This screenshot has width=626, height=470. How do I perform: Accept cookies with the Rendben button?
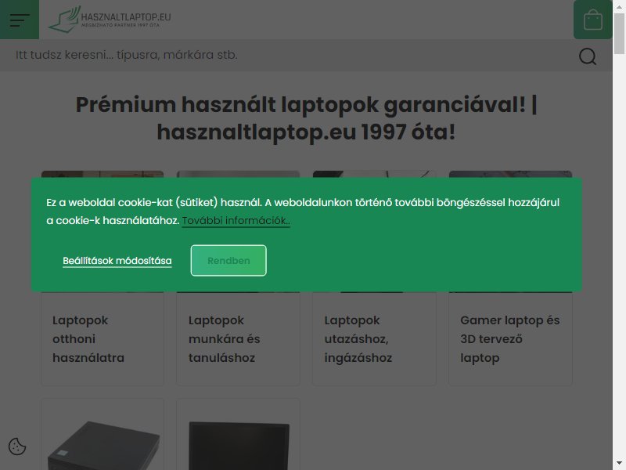[x=228, y=261]
